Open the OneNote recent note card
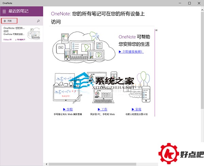 (22, 34)
